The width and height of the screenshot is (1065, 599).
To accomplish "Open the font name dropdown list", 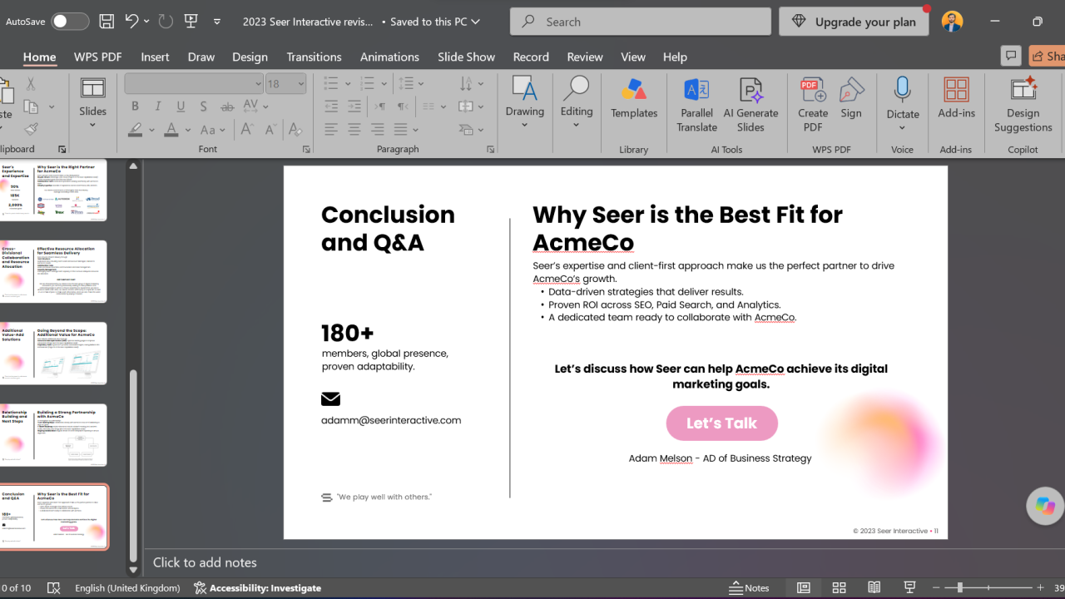I will [x=258, y=83].
